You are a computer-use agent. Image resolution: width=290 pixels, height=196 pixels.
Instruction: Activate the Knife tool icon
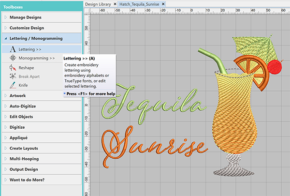tap(12, 85)
